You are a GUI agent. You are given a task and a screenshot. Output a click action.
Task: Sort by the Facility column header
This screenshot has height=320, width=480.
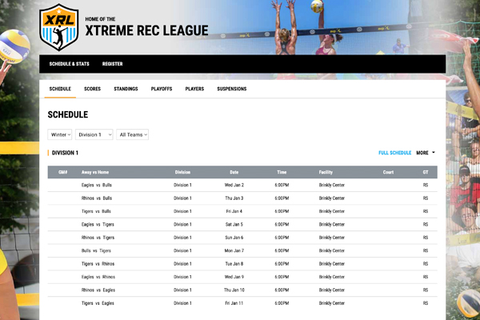(325, 172)
